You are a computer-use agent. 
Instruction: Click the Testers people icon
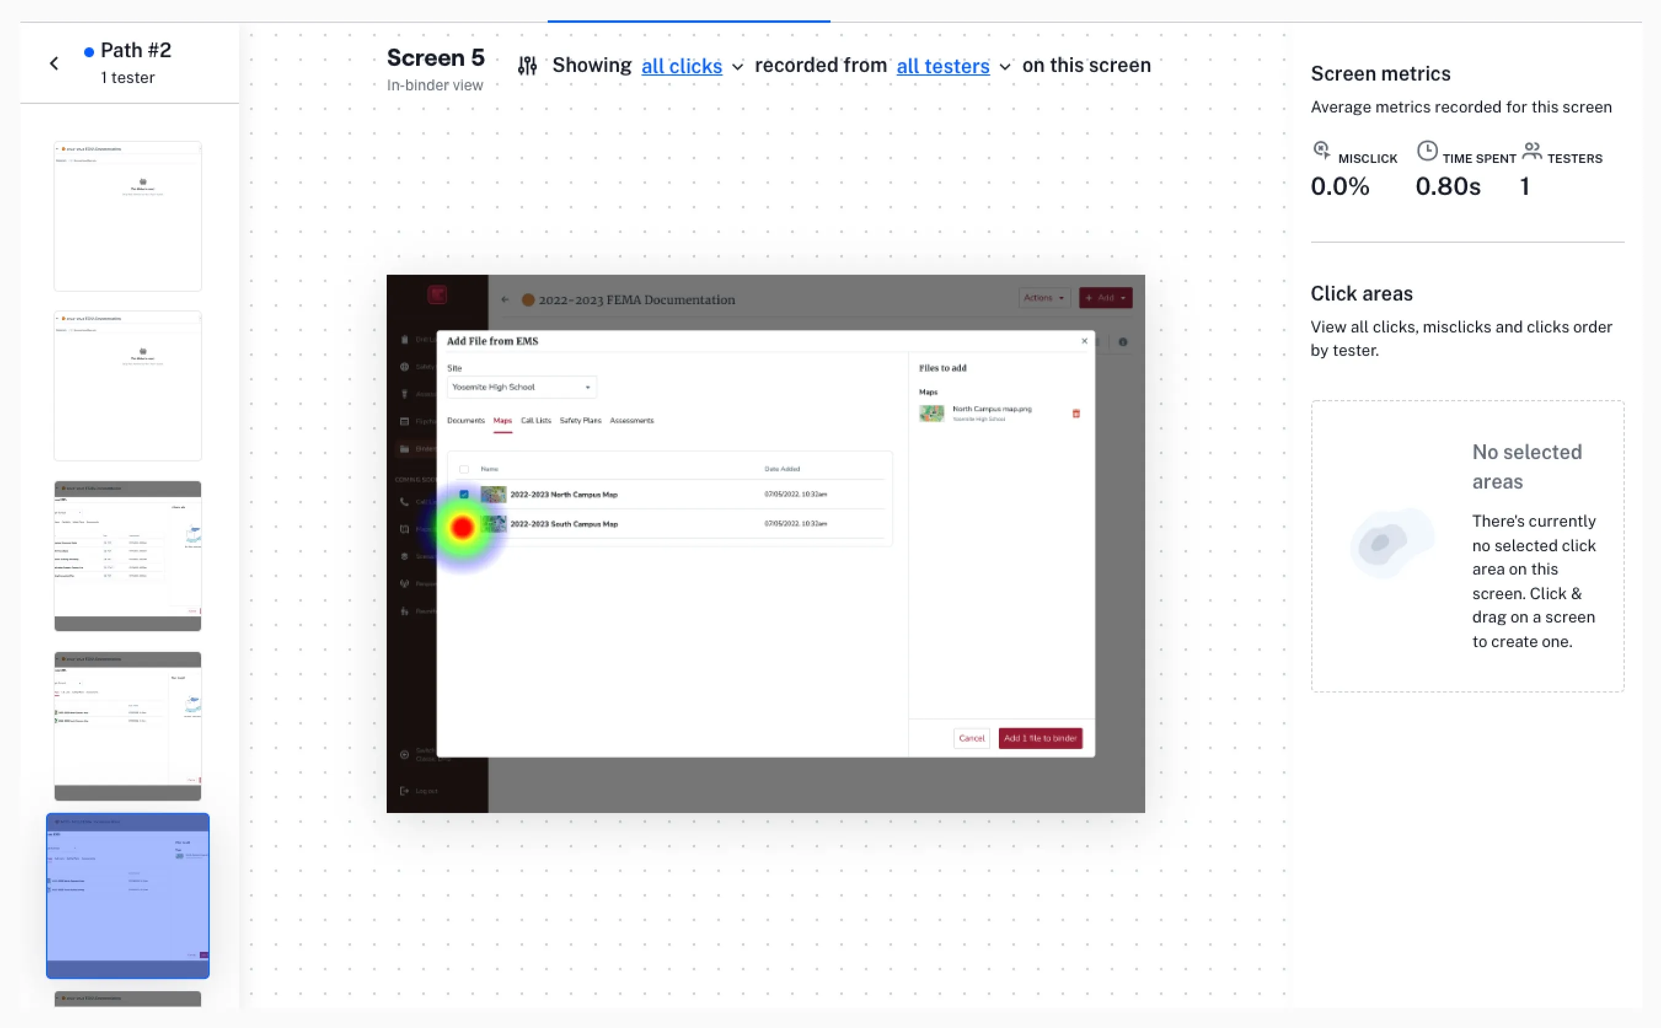1532,151
